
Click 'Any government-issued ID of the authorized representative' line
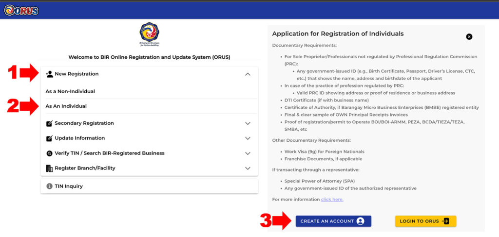pos(350,188)
